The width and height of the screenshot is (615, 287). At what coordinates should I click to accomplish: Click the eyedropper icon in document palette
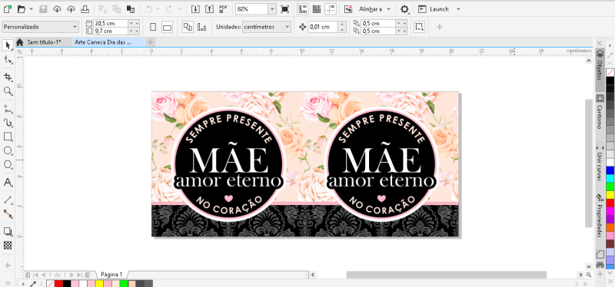point(34,283)
